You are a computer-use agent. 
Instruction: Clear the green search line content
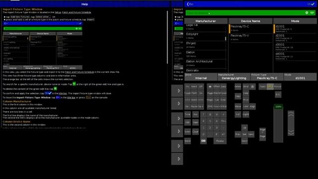coord(307,13)
